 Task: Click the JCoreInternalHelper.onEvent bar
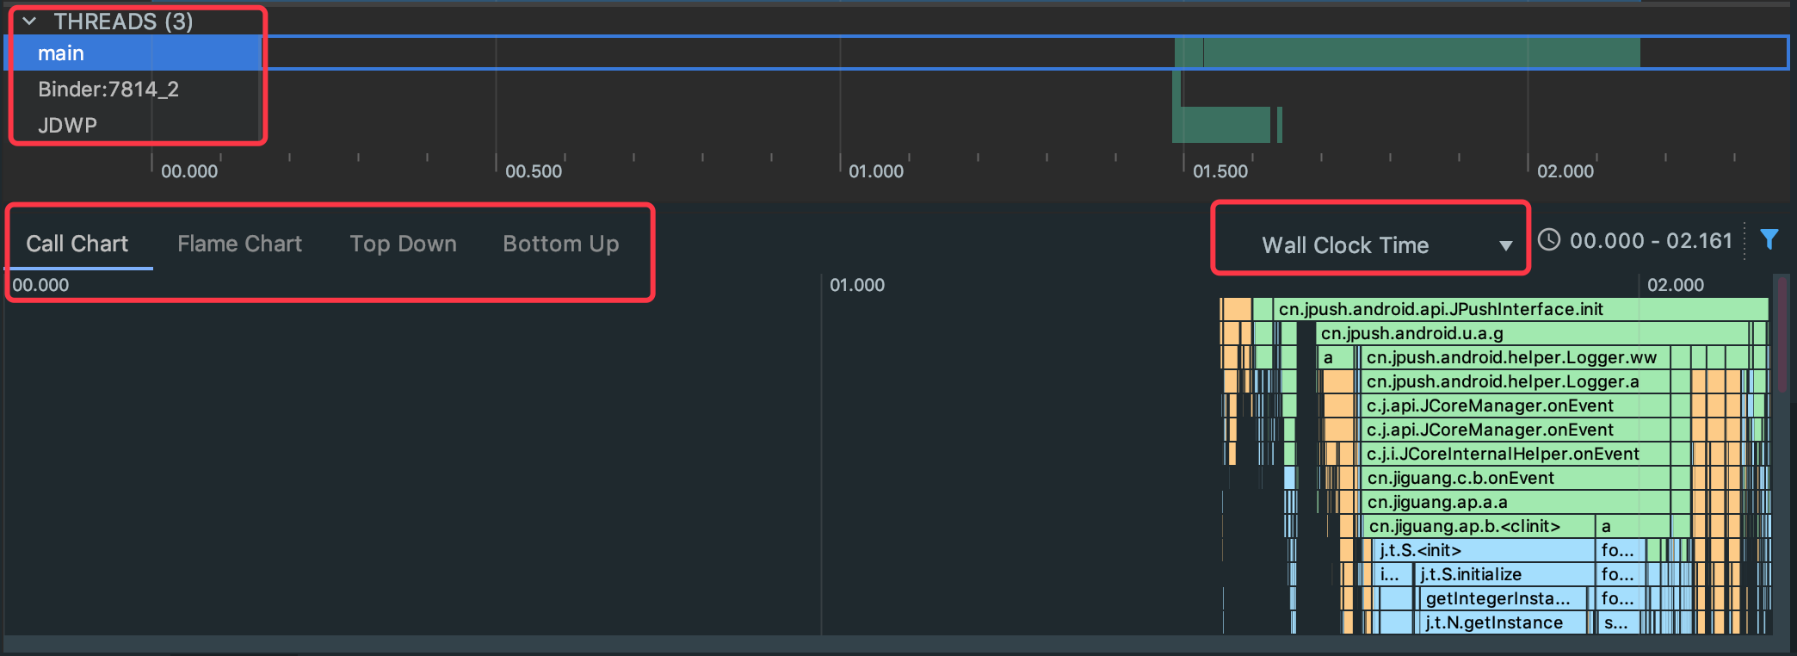pyautogui.click(x=1516, y=454)
